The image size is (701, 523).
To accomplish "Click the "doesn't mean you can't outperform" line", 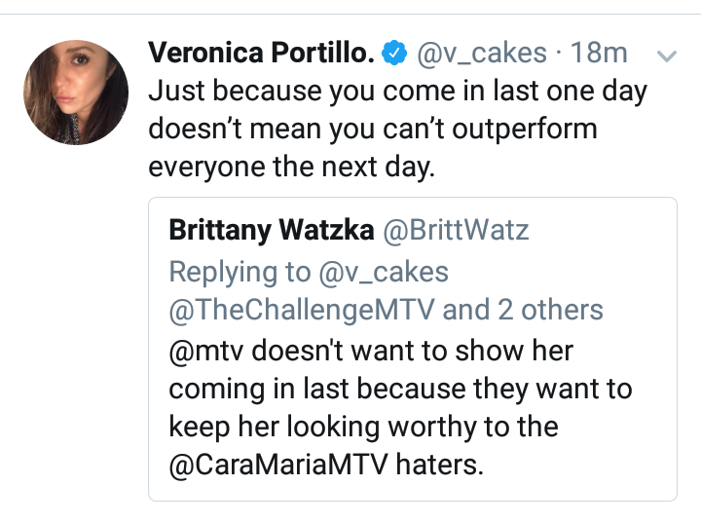I will [x=373, y=130].
